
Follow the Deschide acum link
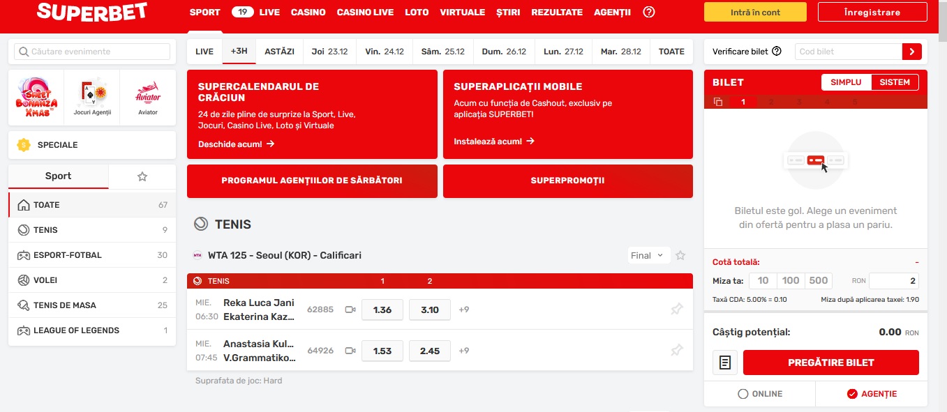pyautogui.click(x=237, y=144)
